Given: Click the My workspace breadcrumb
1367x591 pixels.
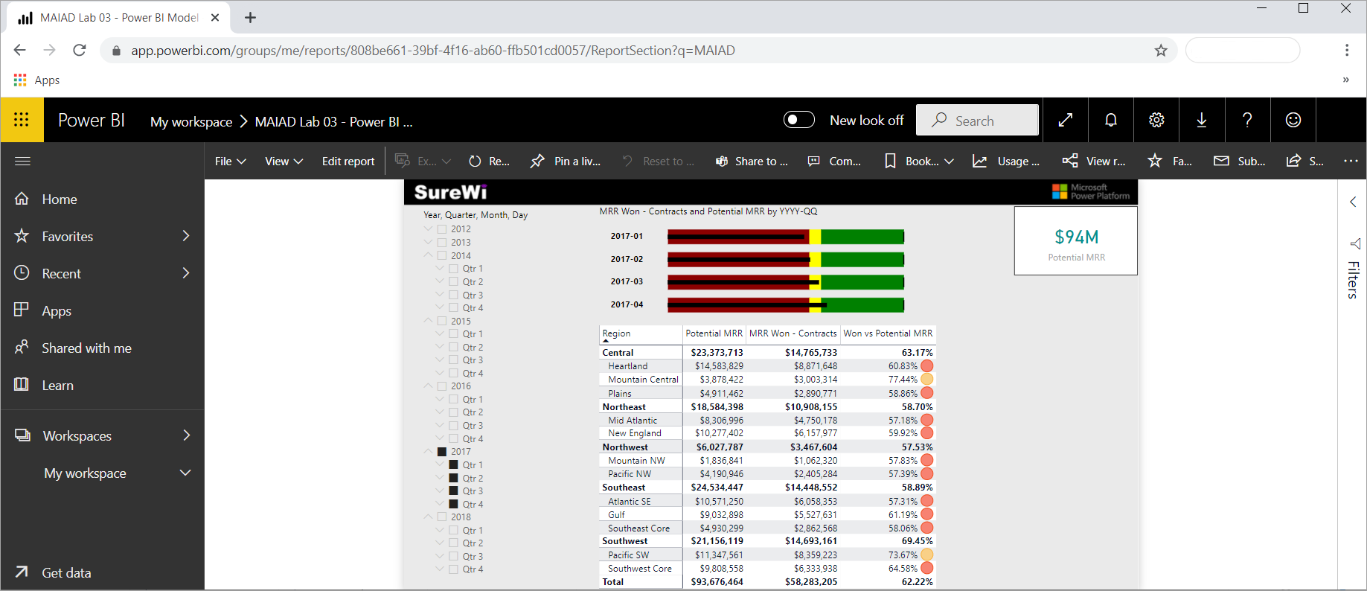Looking at the screenshot, I should 191,121.
